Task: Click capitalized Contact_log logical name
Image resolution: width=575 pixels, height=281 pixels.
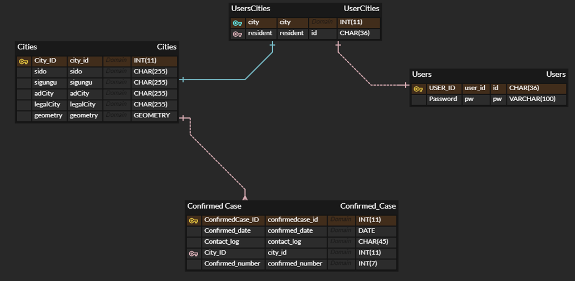Action: pos(233,243)
